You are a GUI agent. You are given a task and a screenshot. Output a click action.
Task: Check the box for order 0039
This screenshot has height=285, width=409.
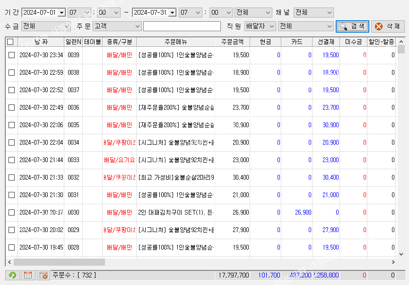click(11, 55)
